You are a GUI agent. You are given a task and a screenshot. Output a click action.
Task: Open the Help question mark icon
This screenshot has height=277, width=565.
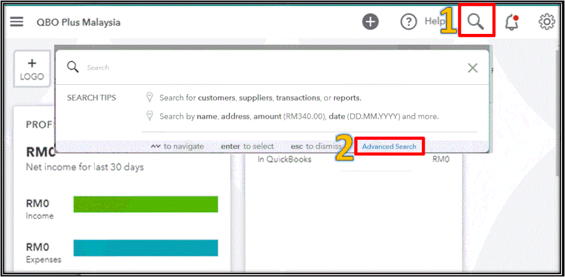pyautogui.click(x=409, y=22)
